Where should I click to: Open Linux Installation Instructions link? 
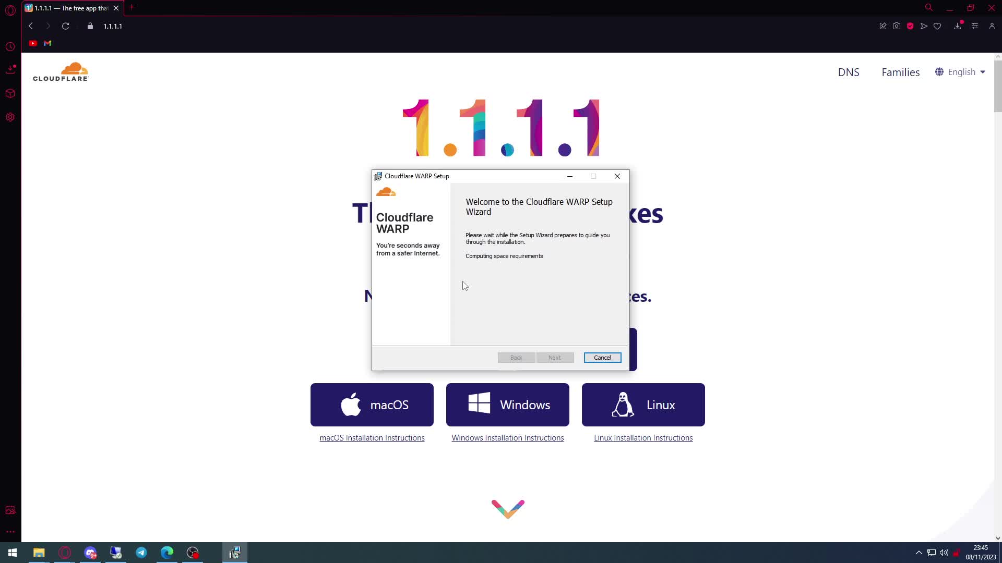(x=643, y=438)
